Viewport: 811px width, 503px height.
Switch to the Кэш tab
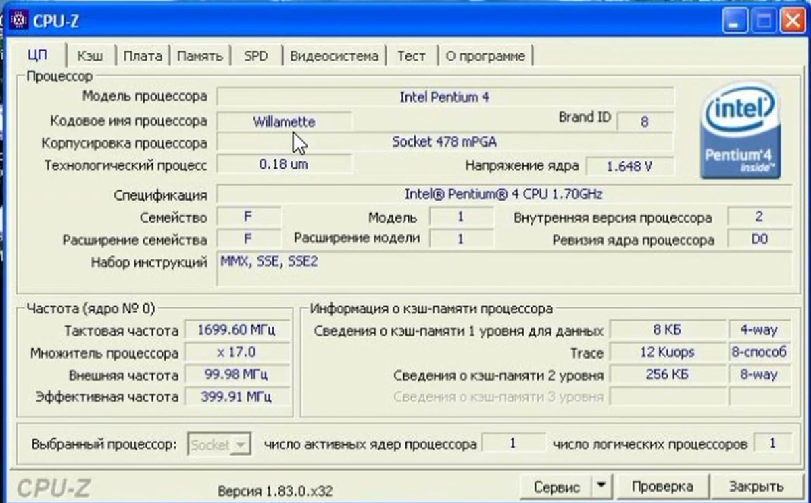[90, 56]
